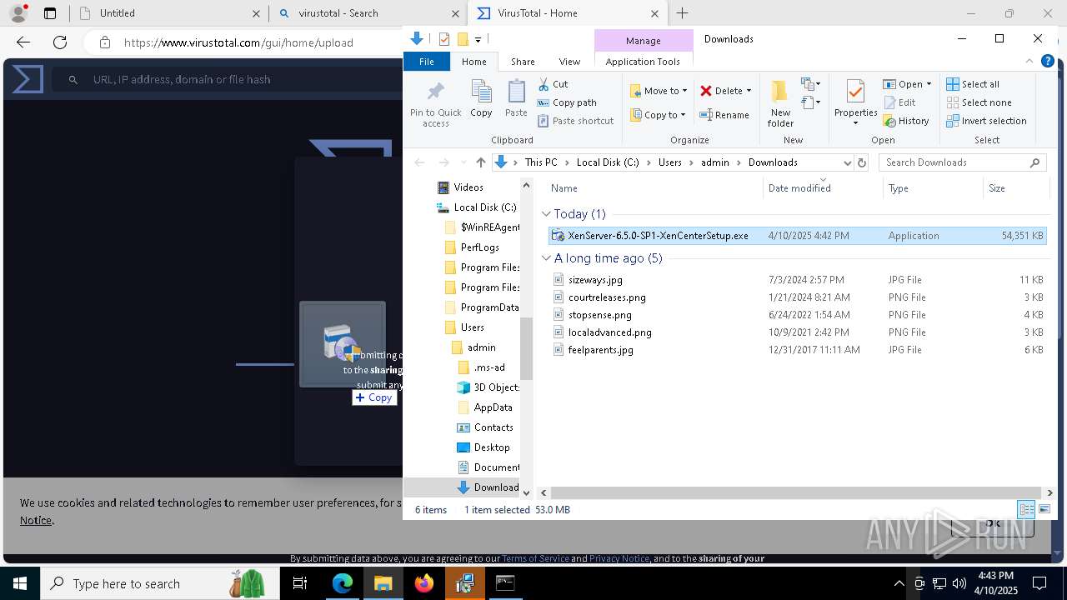The image size is (1067, 600).
Task: Select the Cut command
Action: coord(553,84)
